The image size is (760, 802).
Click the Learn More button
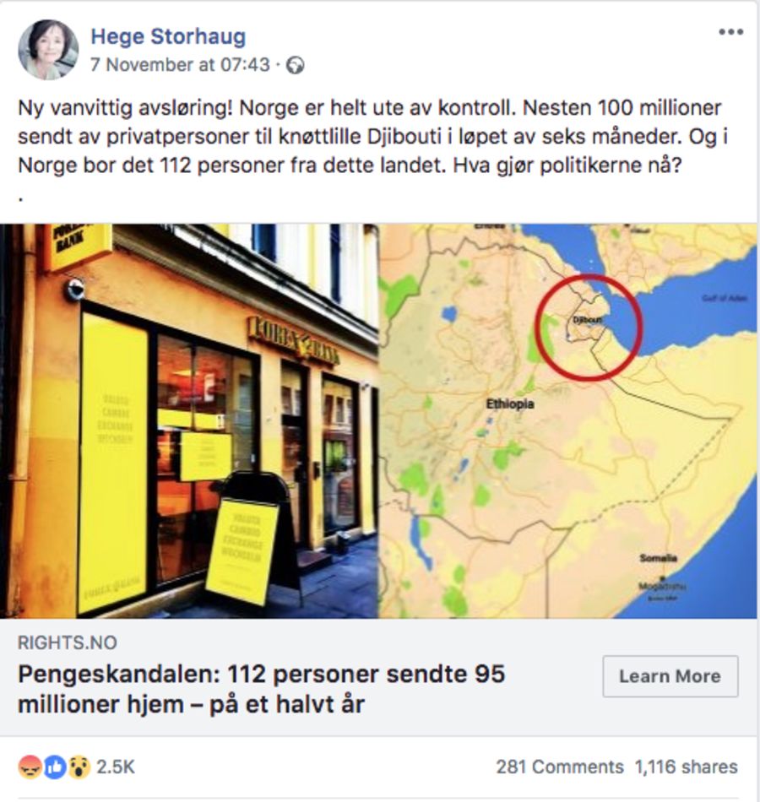click(x=670, y=676)
